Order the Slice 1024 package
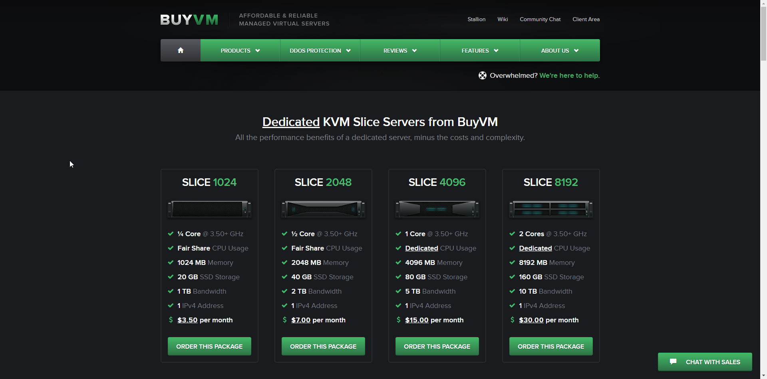767x379 pixels. click(209, 346)
